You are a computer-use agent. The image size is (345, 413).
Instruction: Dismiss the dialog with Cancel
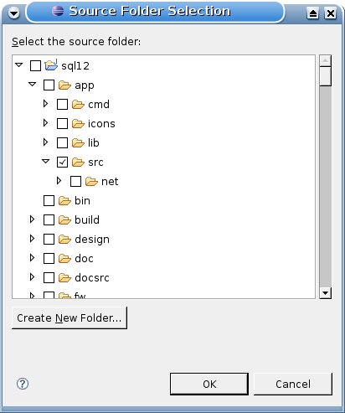click(x=293, y=384)
